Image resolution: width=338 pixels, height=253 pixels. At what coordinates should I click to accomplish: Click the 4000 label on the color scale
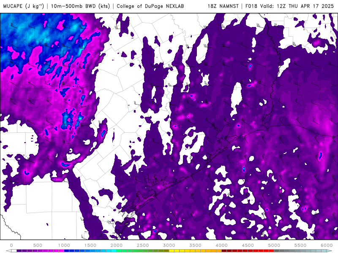pyautogui.click(x=221, y=245)
